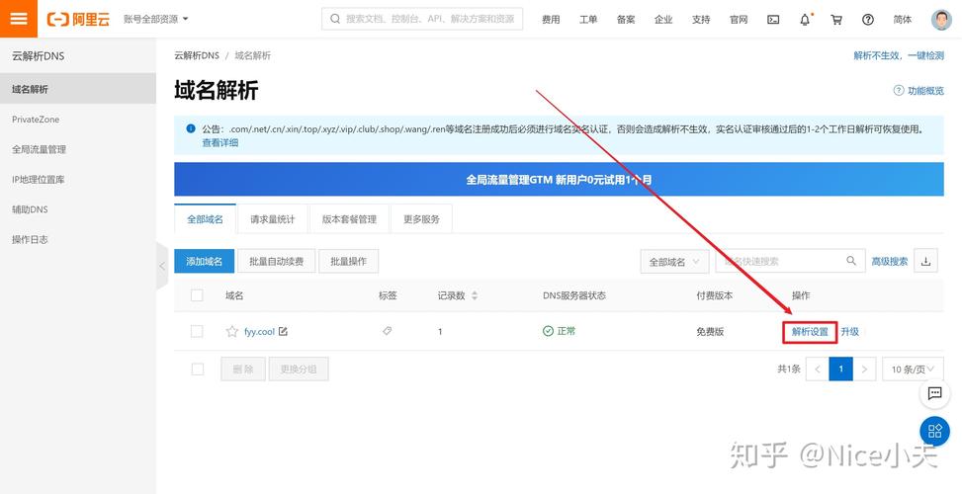
Task: Click the 添加域名 button
Action: click(x=205, y=261)
